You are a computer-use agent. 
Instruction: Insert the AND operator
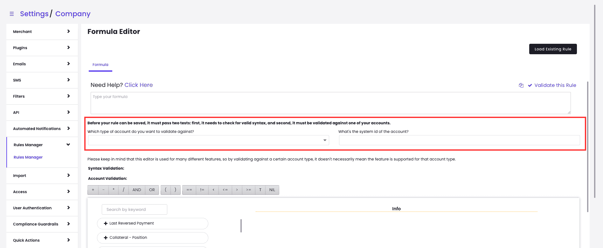(x=137, y=190)
